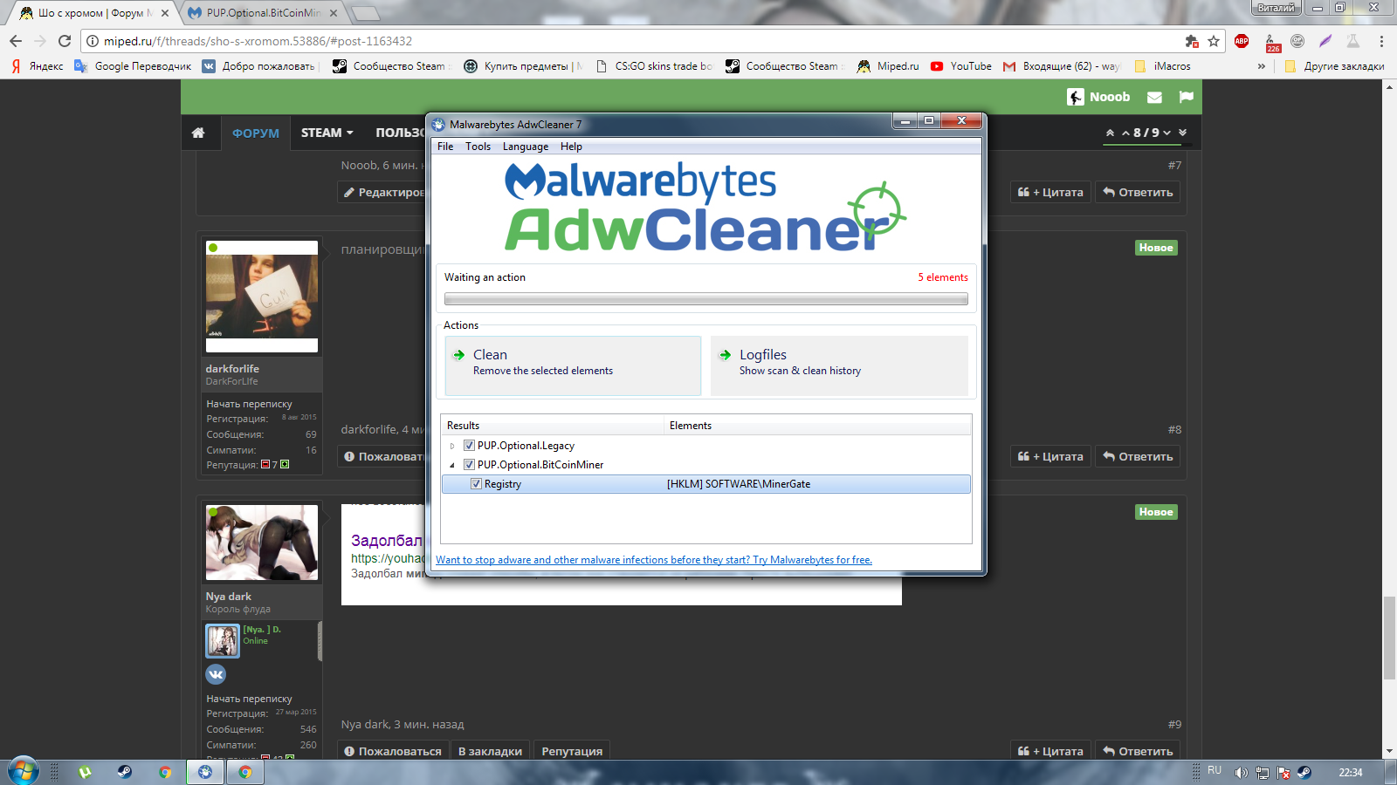This screenshot has width=1397, height=785.
Task: Click 'Ответить' on post #7
Action: 1138,193
